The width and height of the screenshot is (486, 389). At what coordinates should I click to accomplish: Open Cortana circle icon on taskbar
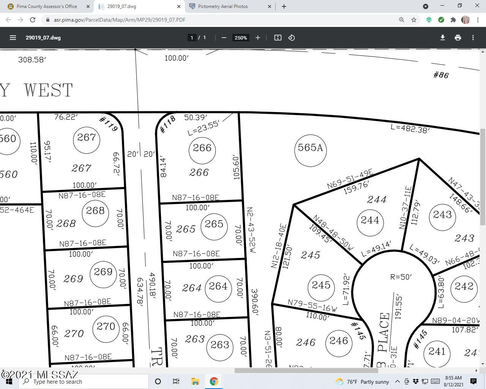coord(158,381)
